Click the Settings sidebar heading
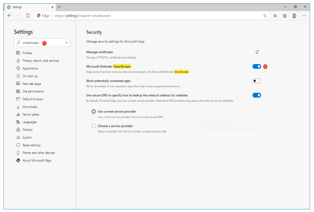Screen dimensions: 314x212 coord(23,32)
